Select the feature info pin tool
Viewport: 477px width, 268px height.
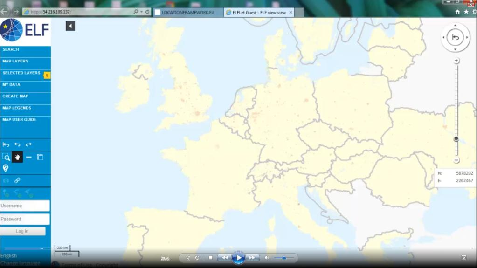click(x=6, y=168)
